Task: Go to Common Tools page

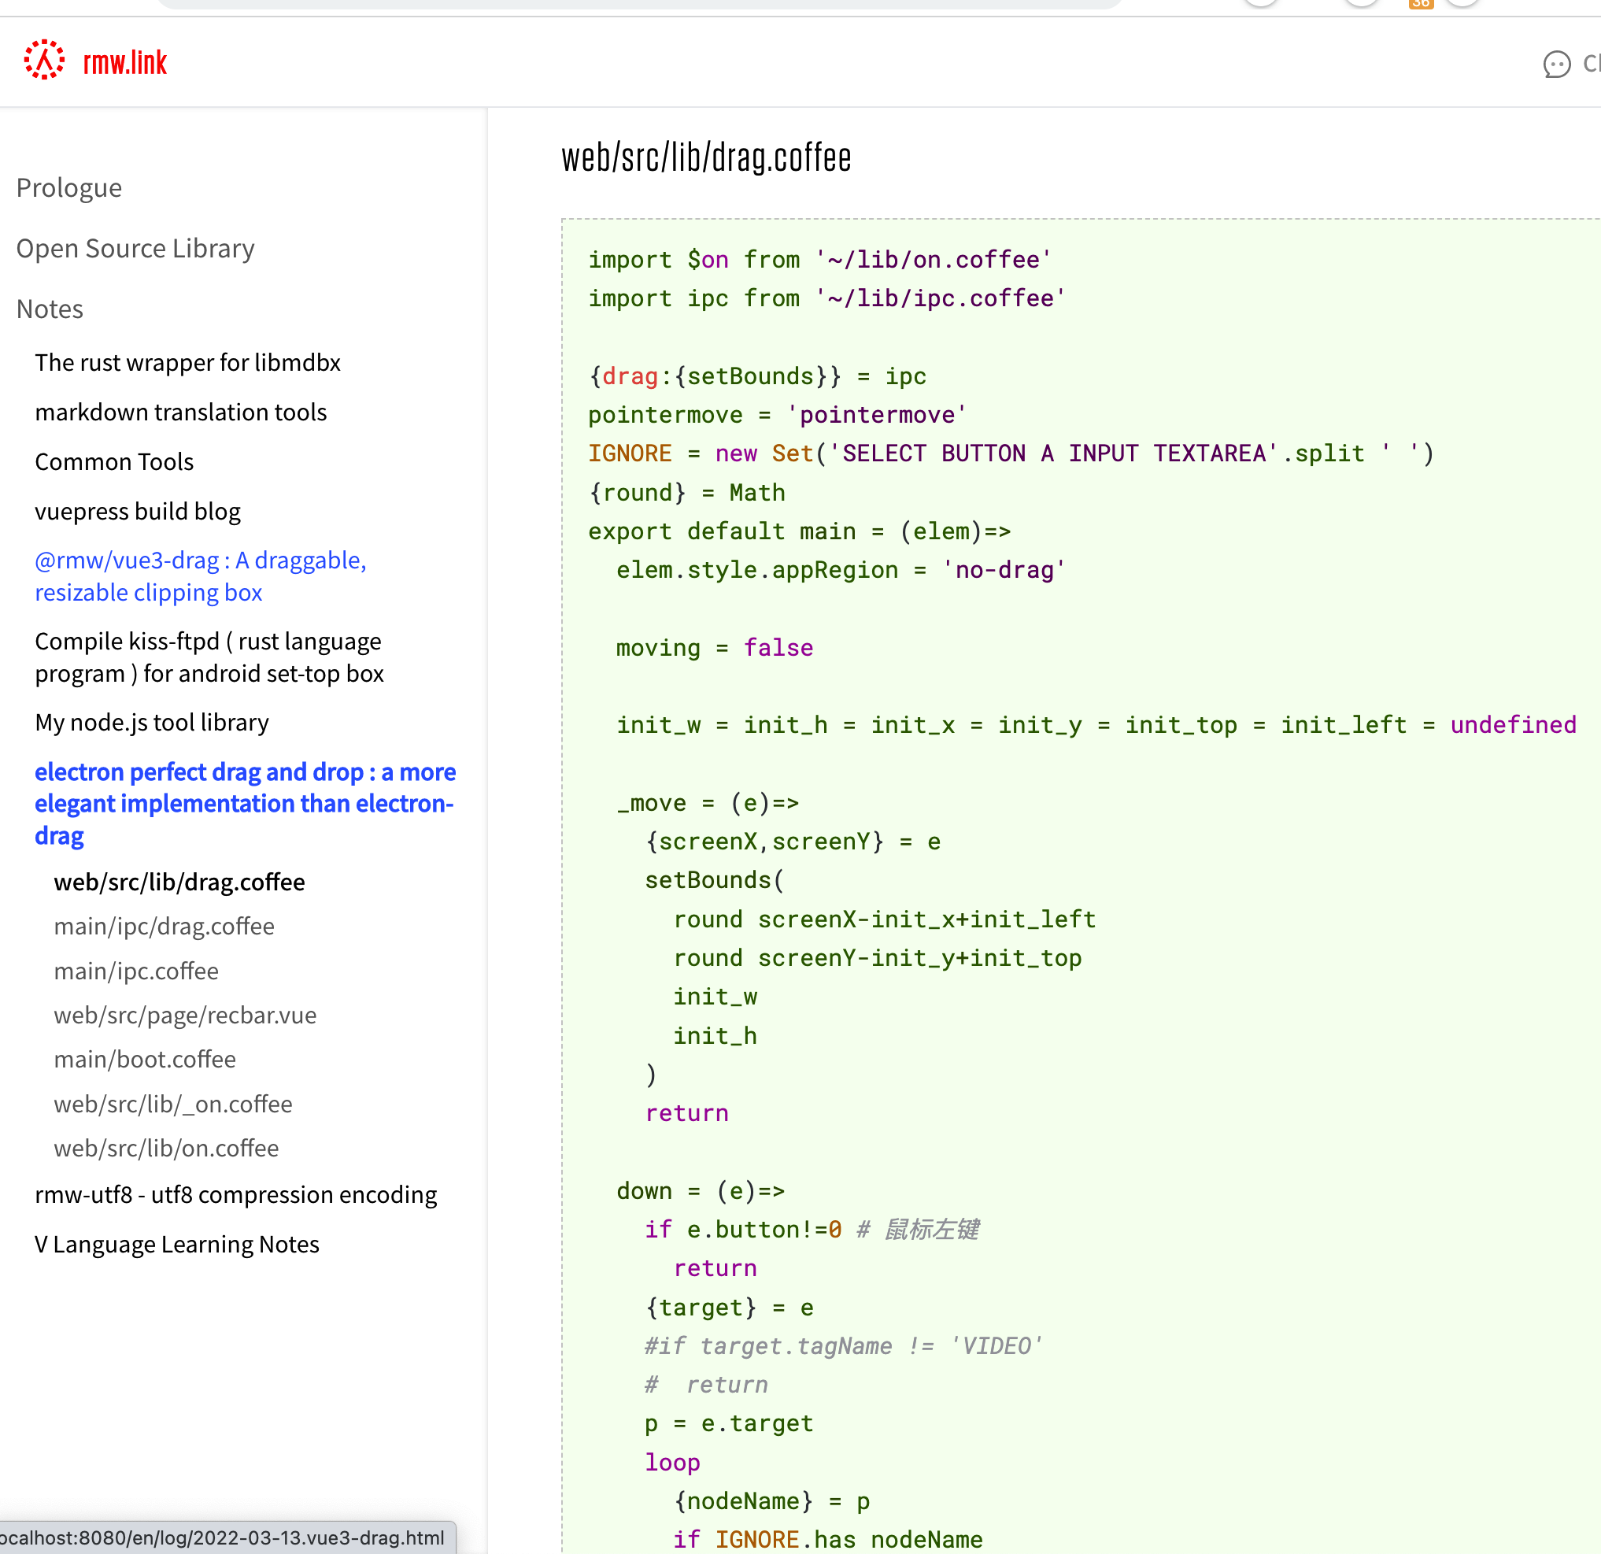Action: 114,461
